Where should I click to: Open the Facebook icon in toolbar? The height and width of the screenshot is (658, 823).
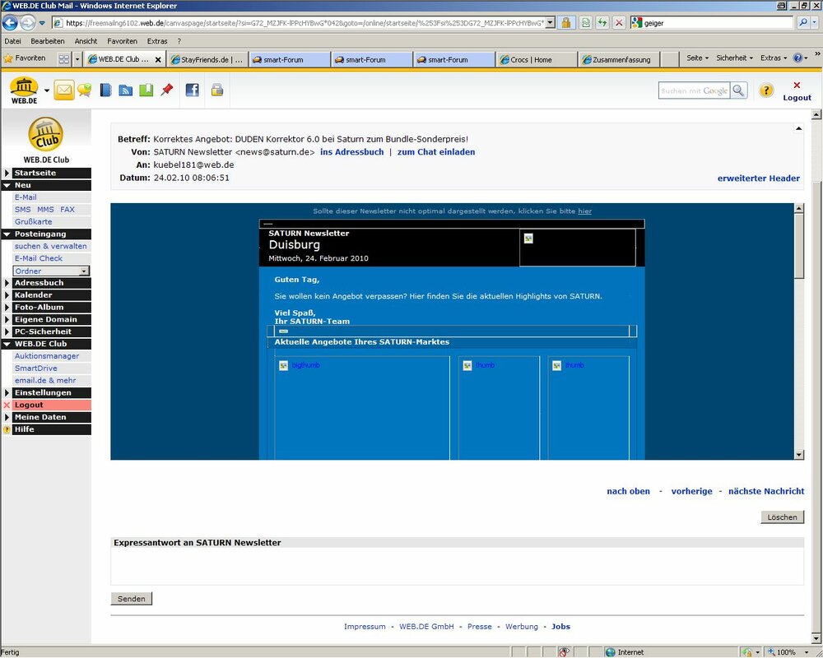pos(192,90)
